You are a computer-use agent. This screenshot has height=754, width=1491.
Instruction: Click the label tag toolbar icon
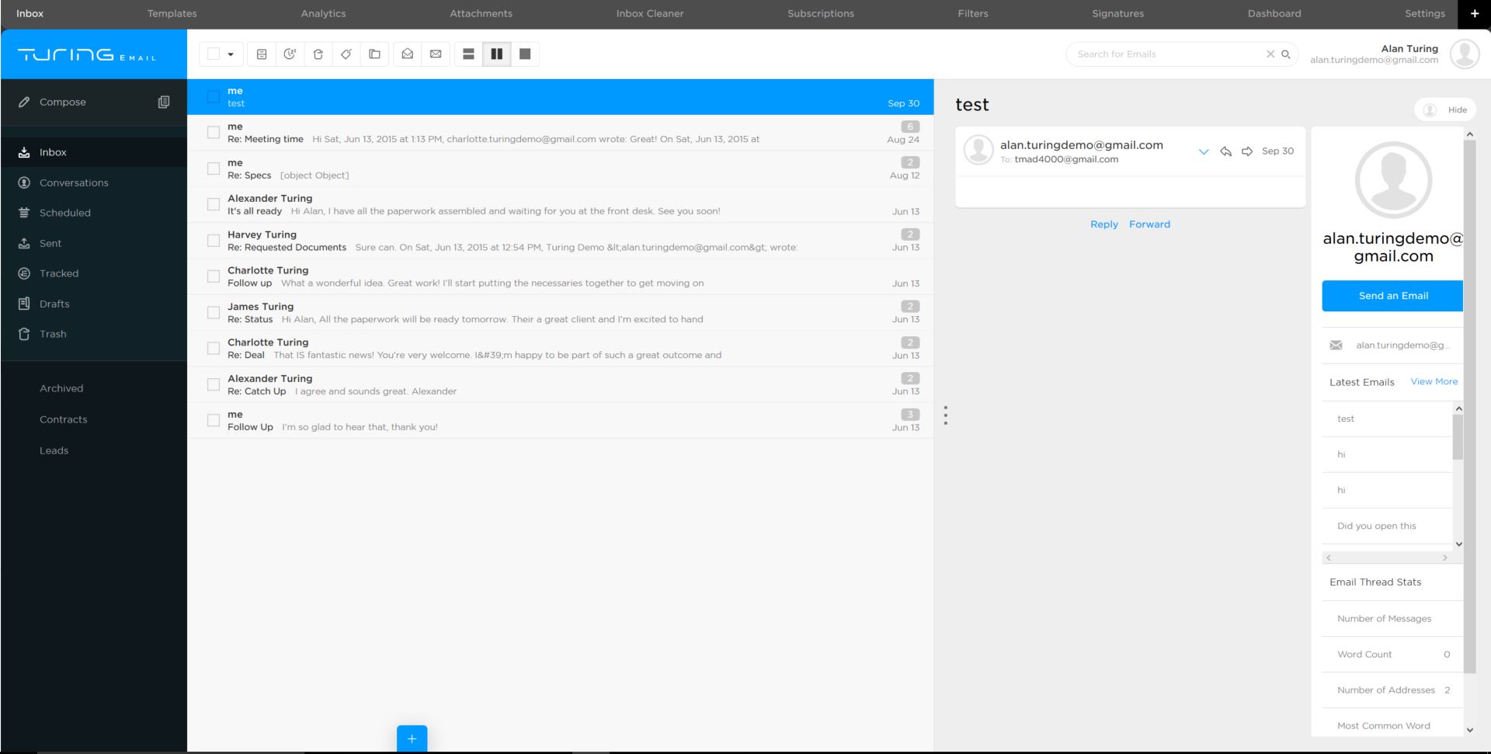pos(346,54)
